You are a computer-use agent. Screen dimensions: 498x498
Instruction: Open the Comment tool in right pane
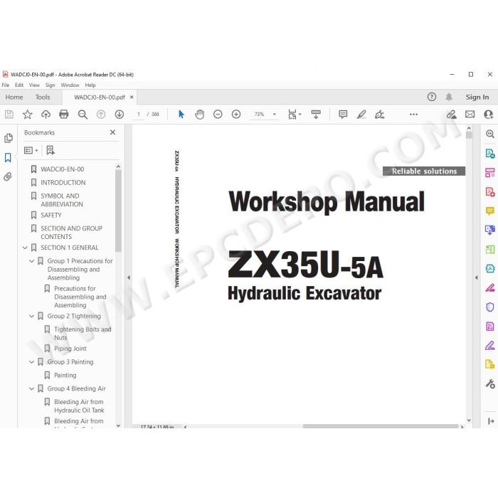(x=489, y=211)
